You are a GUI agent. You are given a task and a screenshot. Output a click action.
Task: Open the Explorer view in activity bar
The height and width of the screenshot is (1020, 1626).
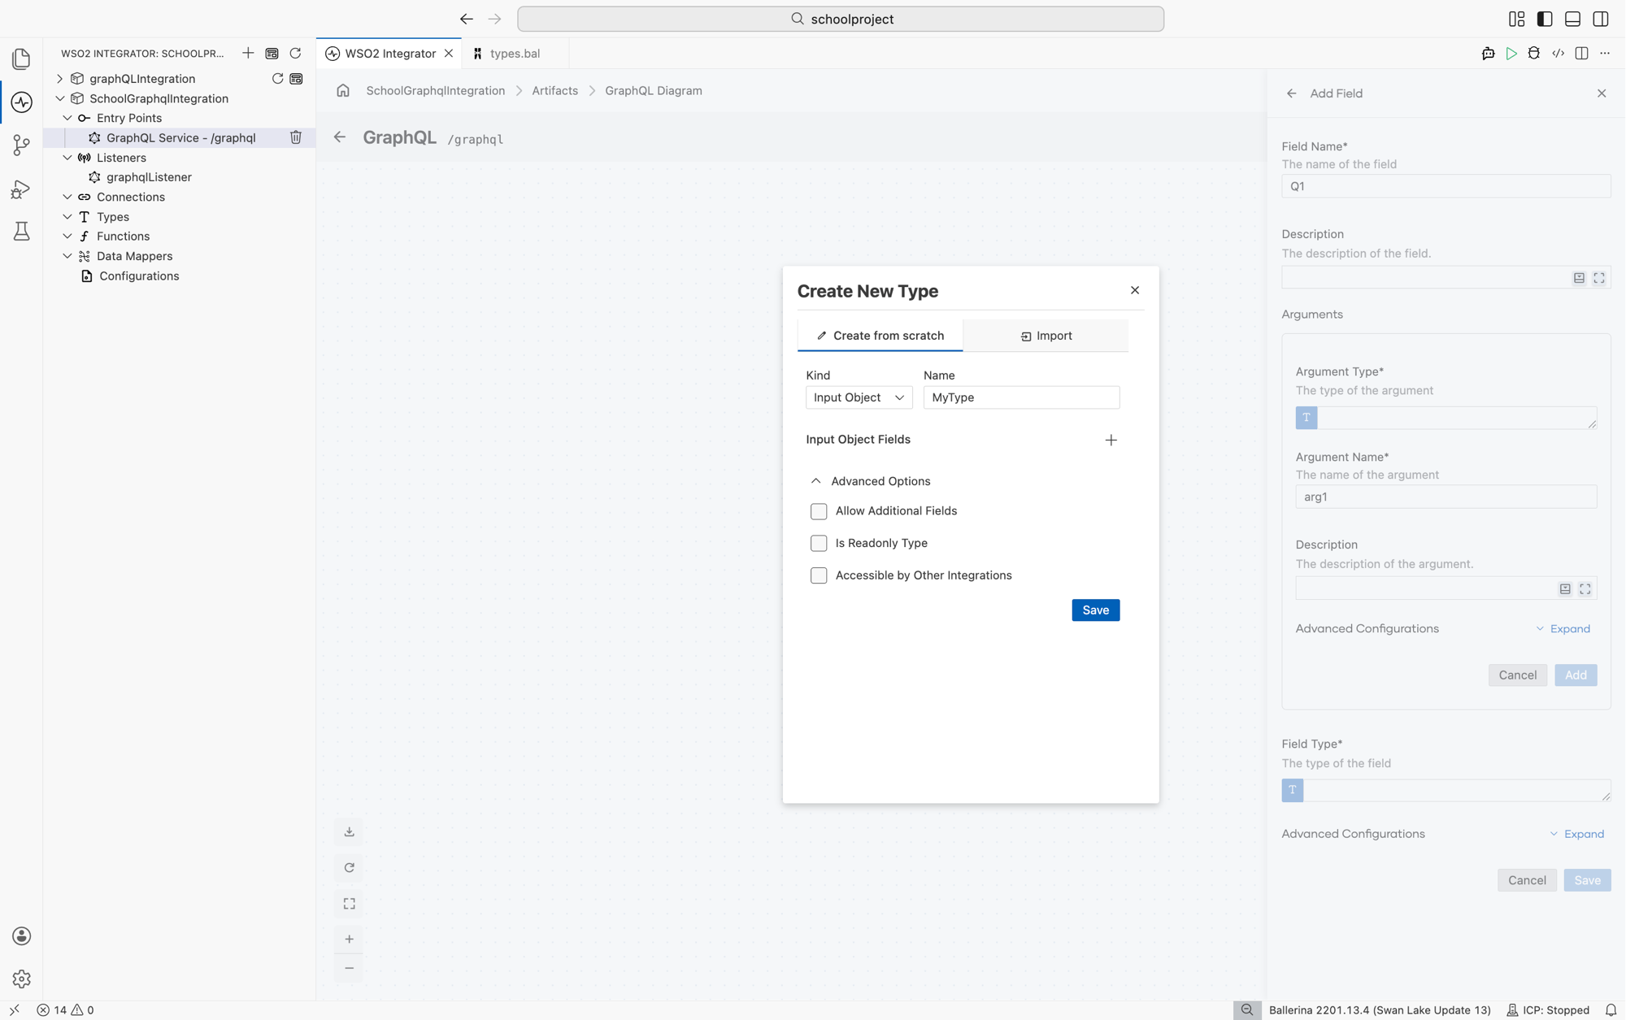click(22, 59)
